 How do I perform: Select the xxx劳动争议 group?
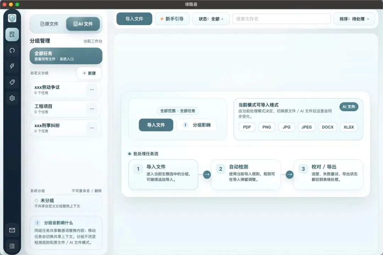65,90
